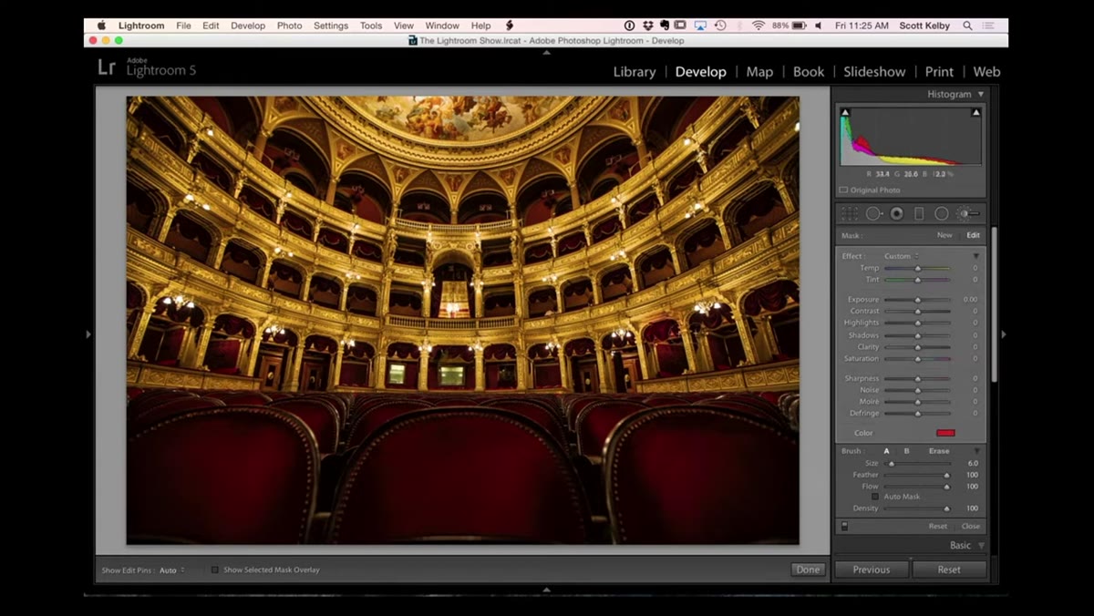Toggle shadow clipping indicator in histogram
Image resolution: width=1094 pixels, height=616 pixels.
tap(845, 113)
